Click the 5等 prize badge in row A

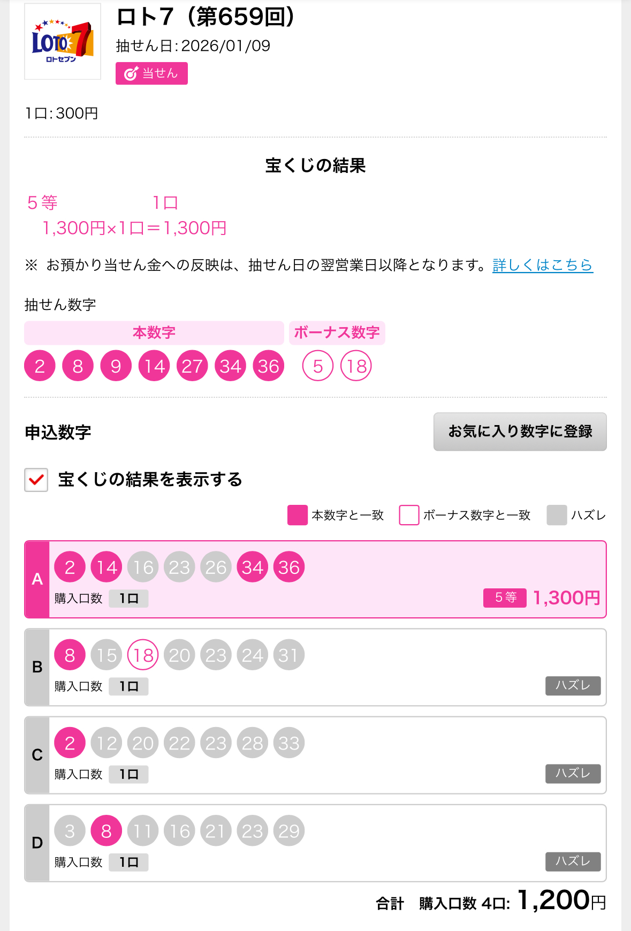505,597
